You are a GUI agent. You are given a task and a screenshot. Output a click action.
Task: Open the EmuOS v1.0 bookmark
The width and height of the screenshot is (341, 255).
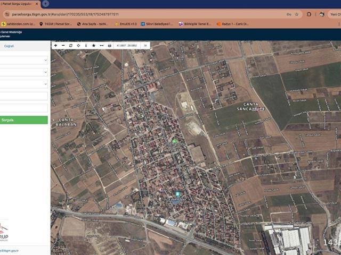point(126,24)
